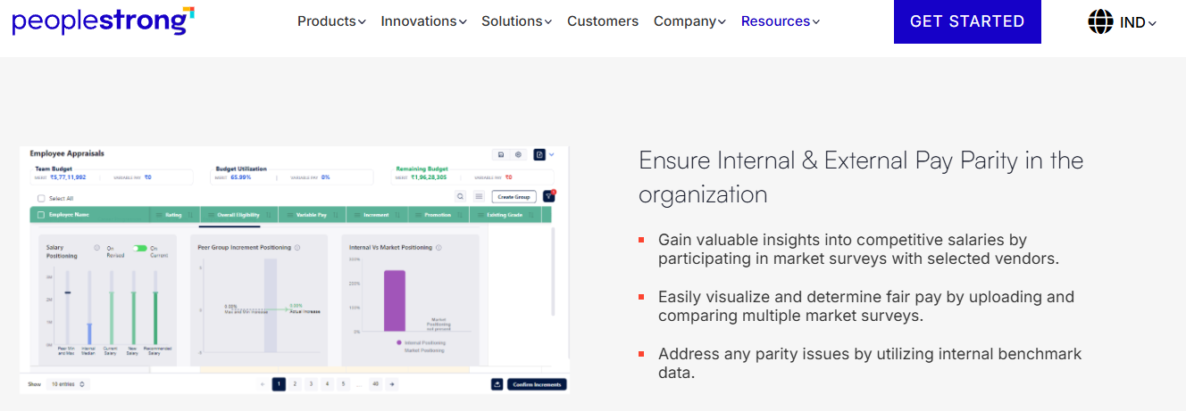Check the Employee Name header checkbox
1186x411 pixels.
41,215
